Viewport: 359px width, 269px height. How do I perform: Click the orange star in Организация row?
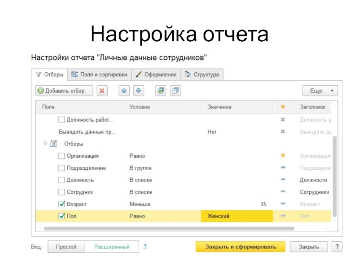pyautogui.click(x=283, y=156)
